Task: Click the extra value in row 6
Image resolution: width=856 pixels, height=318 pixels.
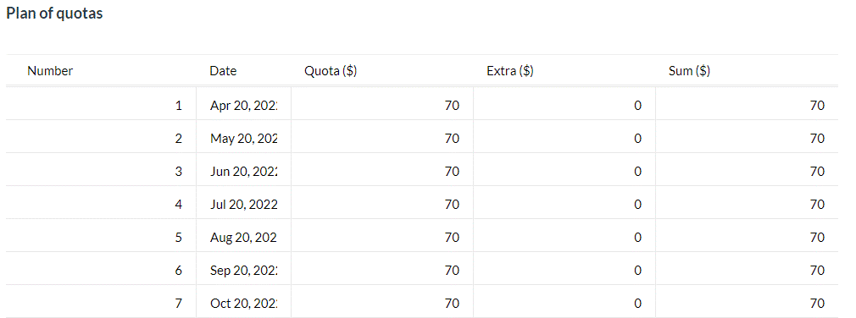Action: [637, 270]
